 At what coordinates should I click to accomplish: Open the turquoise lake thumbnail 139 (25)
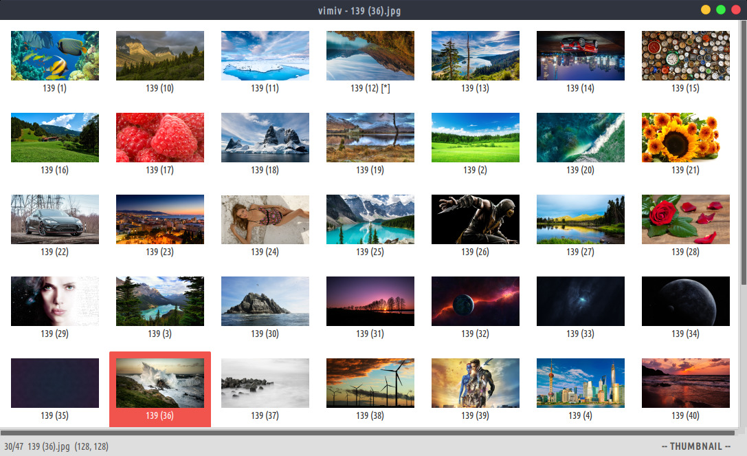click(370, 219)
